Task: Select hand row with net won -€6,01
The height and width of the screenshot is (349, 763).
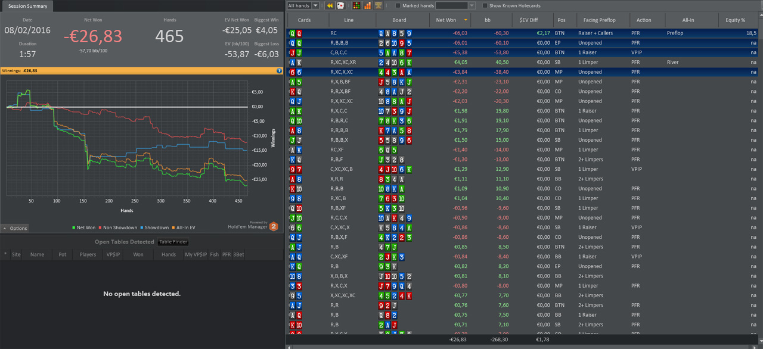Action: (x=523, y=43)
